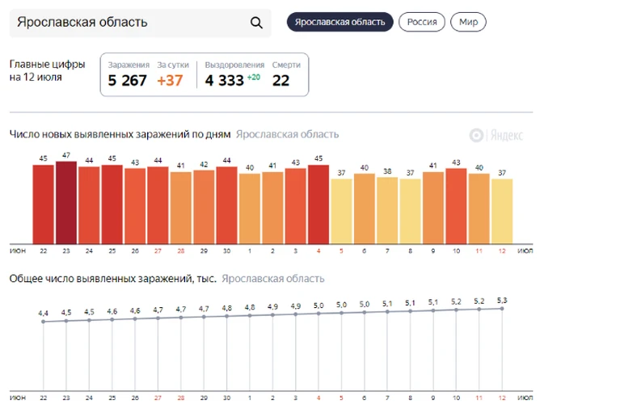Image resolution: width=620 pixels, height=413 pixels.
Task: Click the magnifier search icon
Action: [x=256, y=23]
